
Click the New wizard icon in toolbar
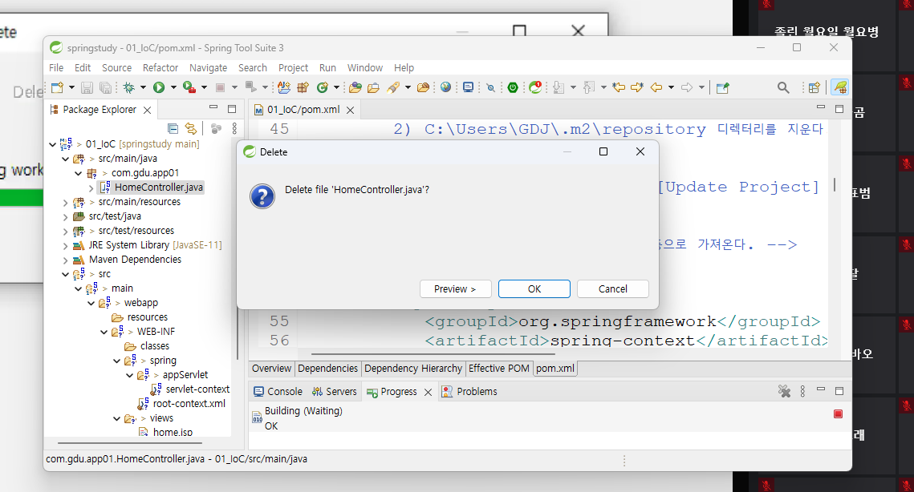[57, 88]
